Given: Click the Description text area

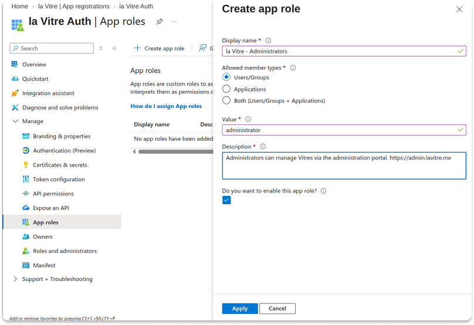Looking at the screenshot, I should [x=344, y=165].
